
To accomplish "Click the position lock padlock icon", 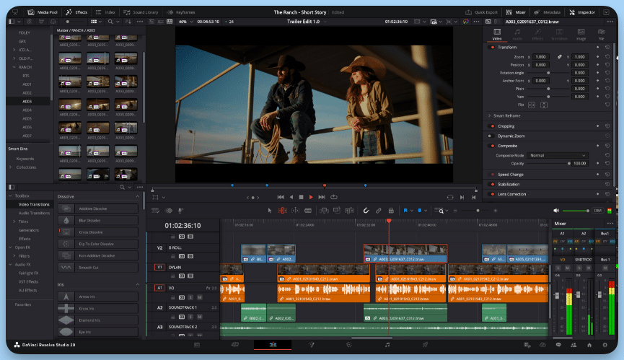I will pyautogui.click(x=391, y=211).
